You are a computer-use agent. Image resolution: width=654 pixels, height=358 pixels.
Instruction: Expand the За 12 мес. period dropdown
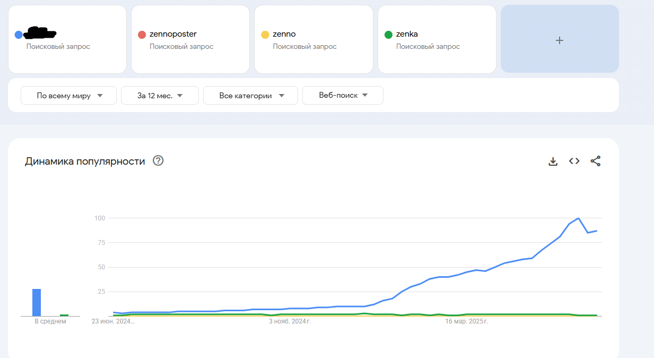click(160, 96)
